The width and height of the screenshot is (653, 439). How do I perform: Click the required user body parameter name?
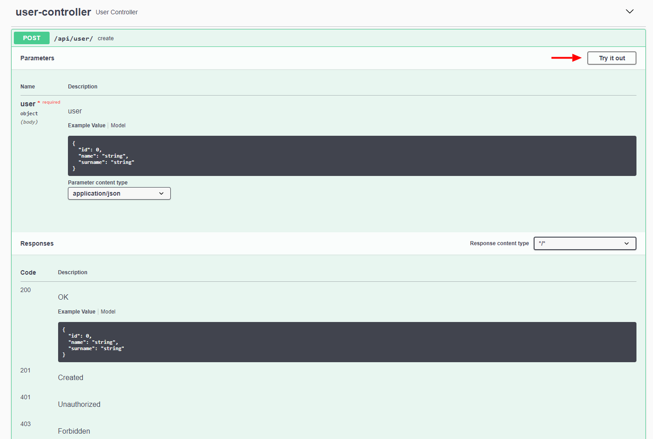tap(28, 103)
